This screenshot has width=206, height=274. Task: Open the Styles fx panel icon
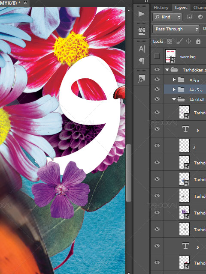click(142, 79)
